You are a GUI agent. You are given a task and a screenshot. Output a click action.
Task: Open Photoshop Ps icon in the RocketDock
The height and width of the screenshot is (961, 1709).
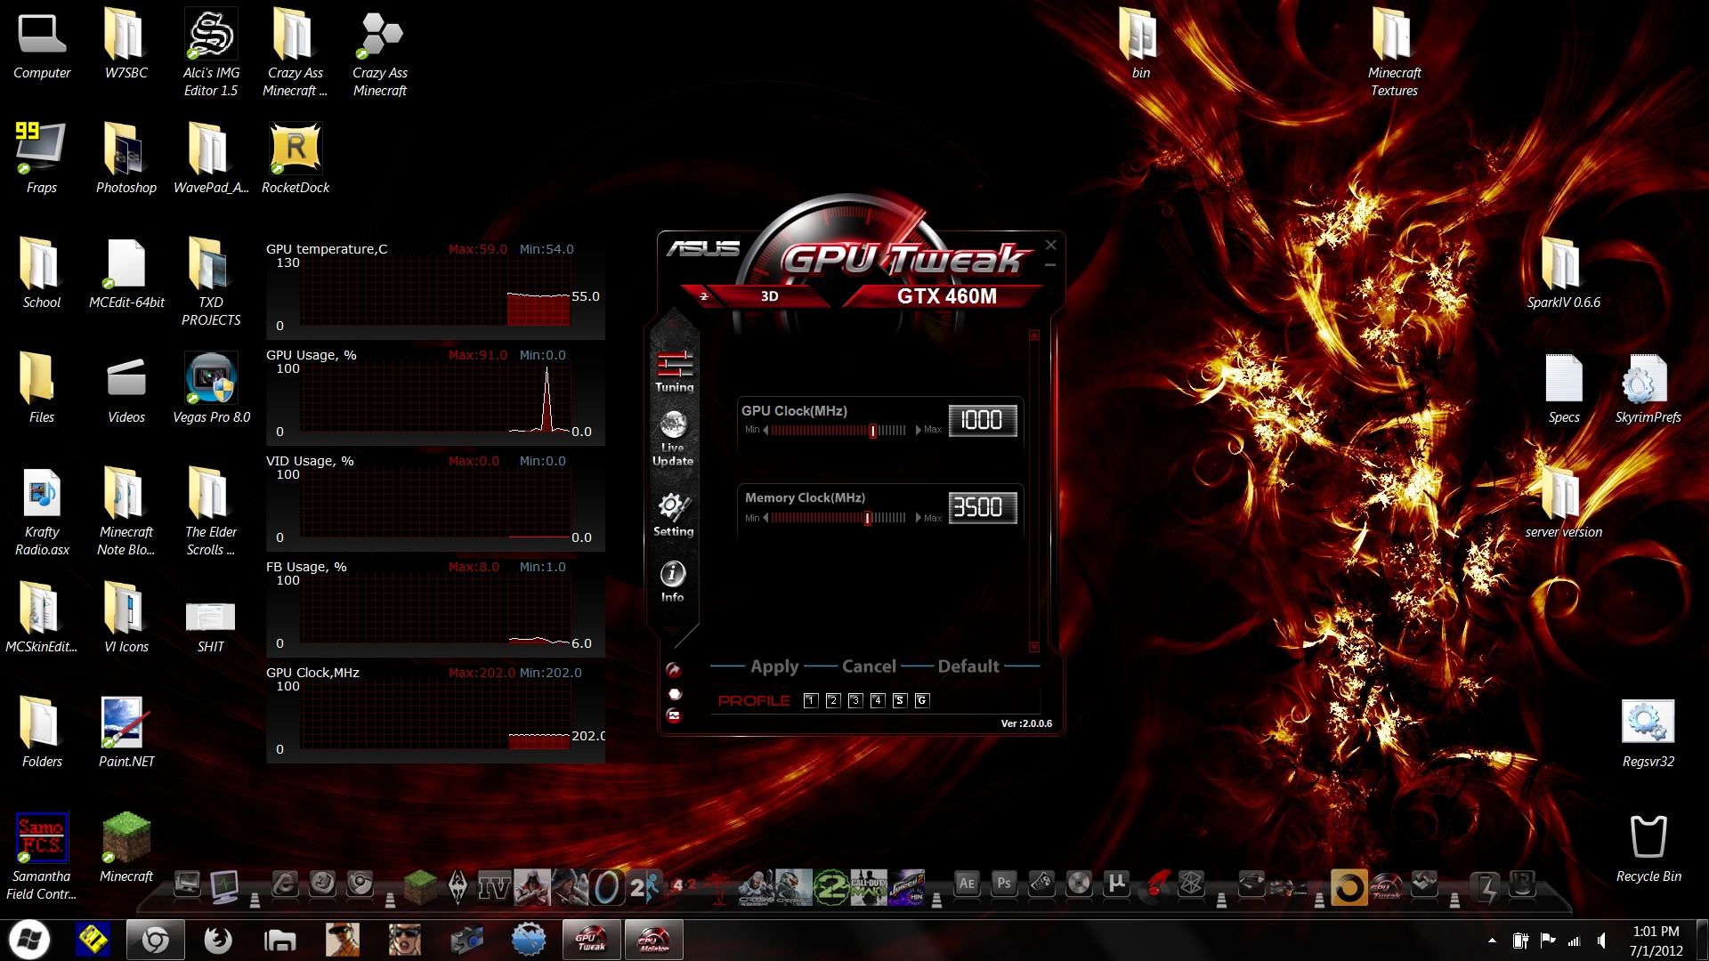(x=1004, y=884)
